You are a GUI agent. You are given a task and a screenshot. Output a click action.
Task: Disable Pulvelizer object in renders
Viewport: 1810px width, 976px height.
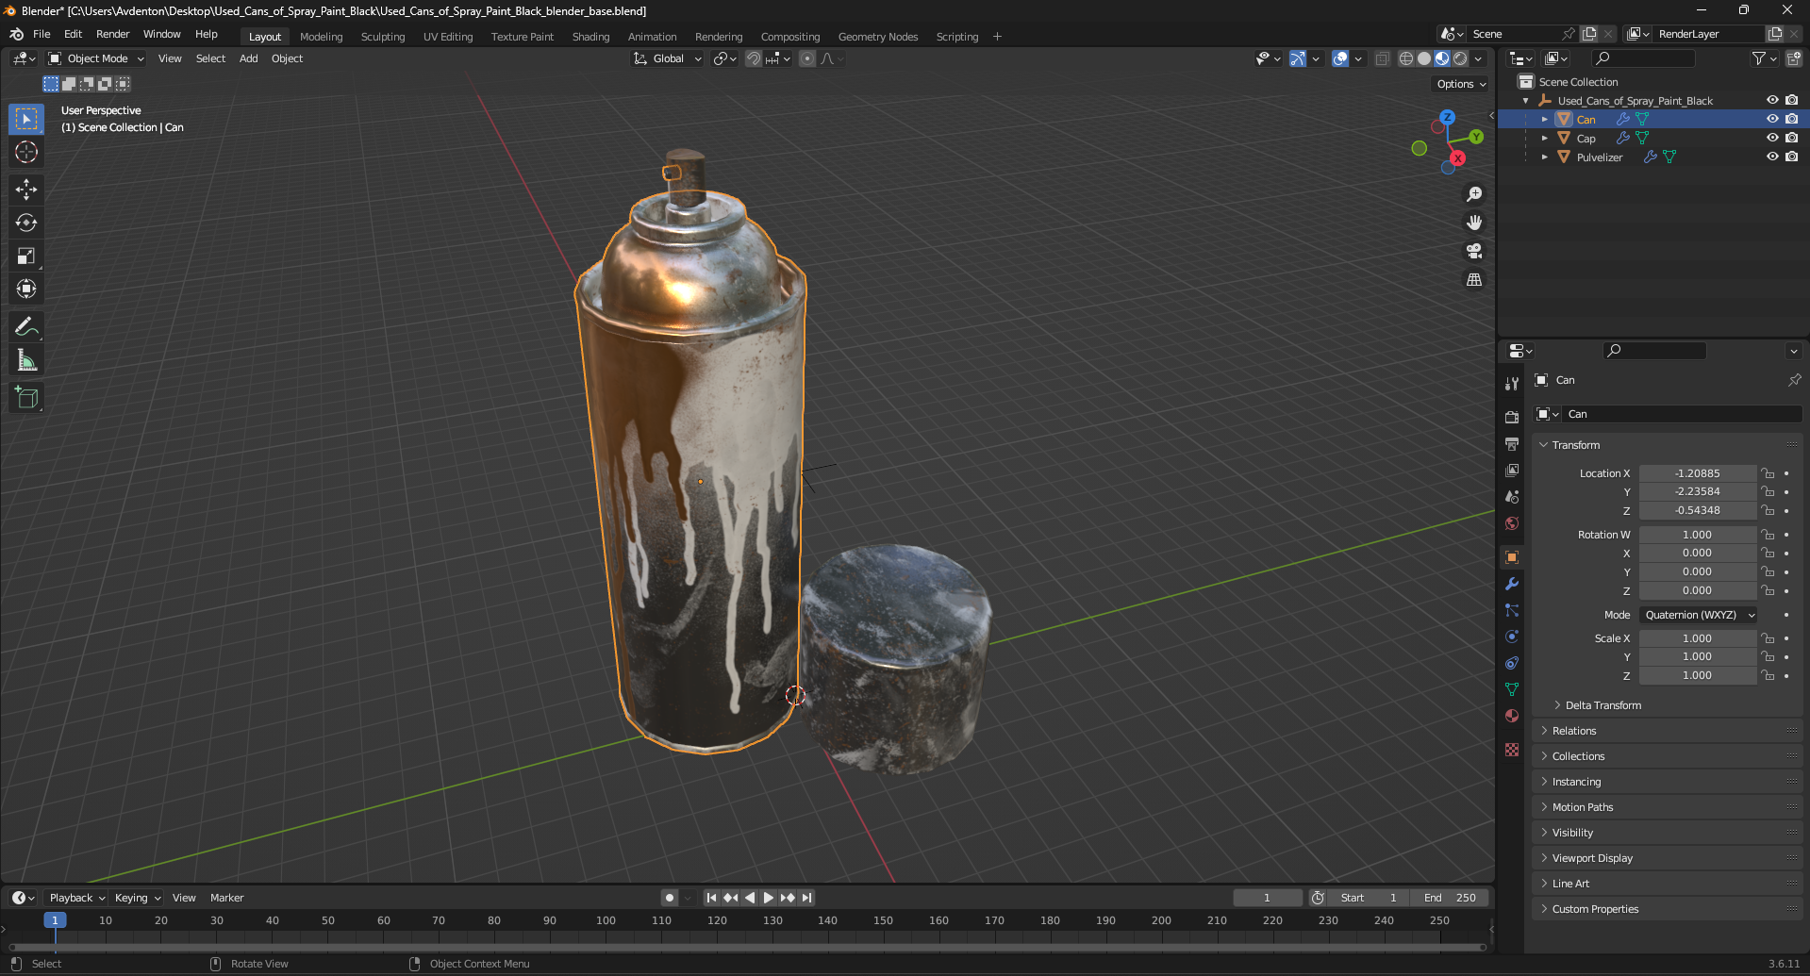[x=1791, y=157]
